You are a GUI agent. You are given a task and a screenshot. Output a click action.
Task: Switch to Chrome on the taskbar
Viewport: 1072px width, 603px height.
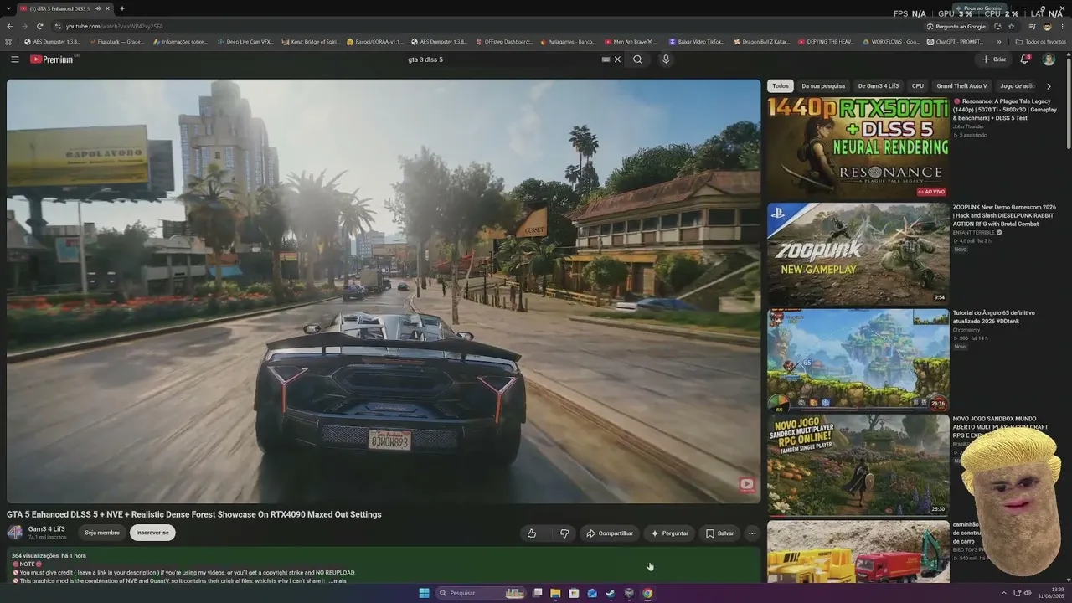click(647, 593)
